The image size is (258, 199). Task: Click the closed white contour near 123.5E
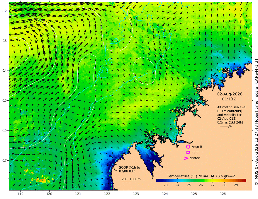tap(144, 71)
